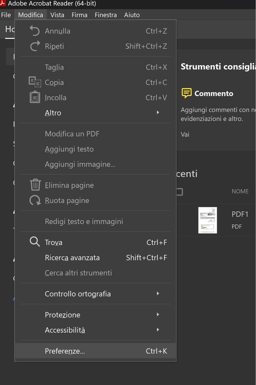Click the Vai link under Commento
Viewport: 256px width, 385px height.
pyautogui.click(x=185, y=134)
